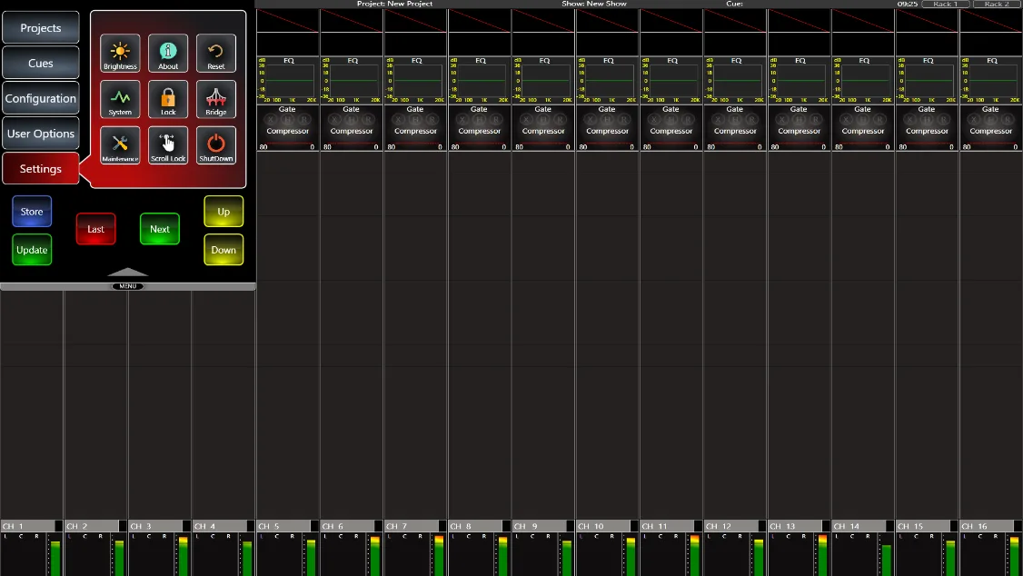Select the Reset icon
The image size is (1023, 576).
[216, 53]
